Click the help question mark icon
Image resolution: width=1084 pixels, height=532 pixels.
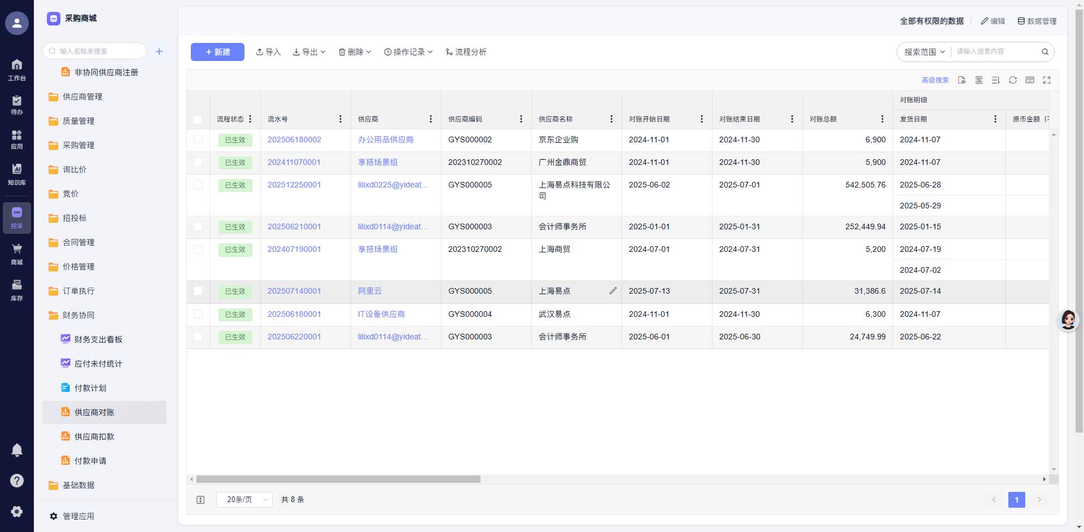(17, 481)
